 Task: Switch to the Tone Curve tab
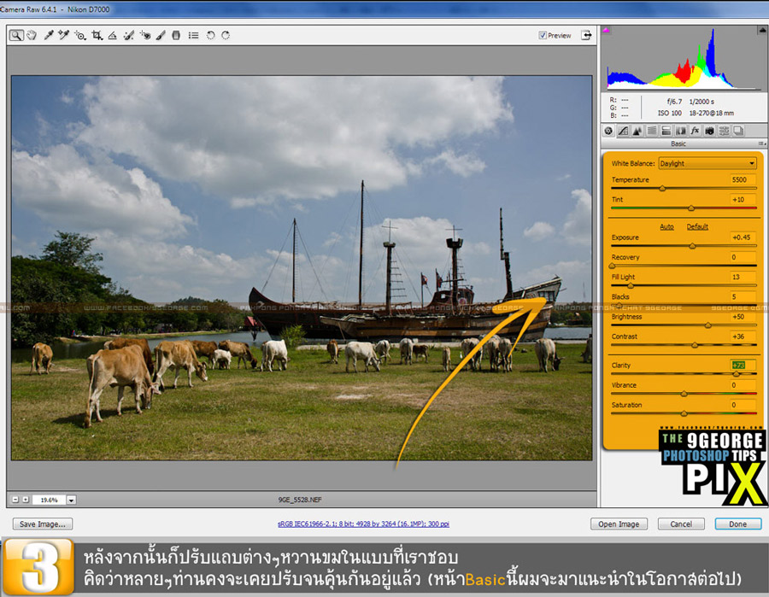tap(623, 131)
